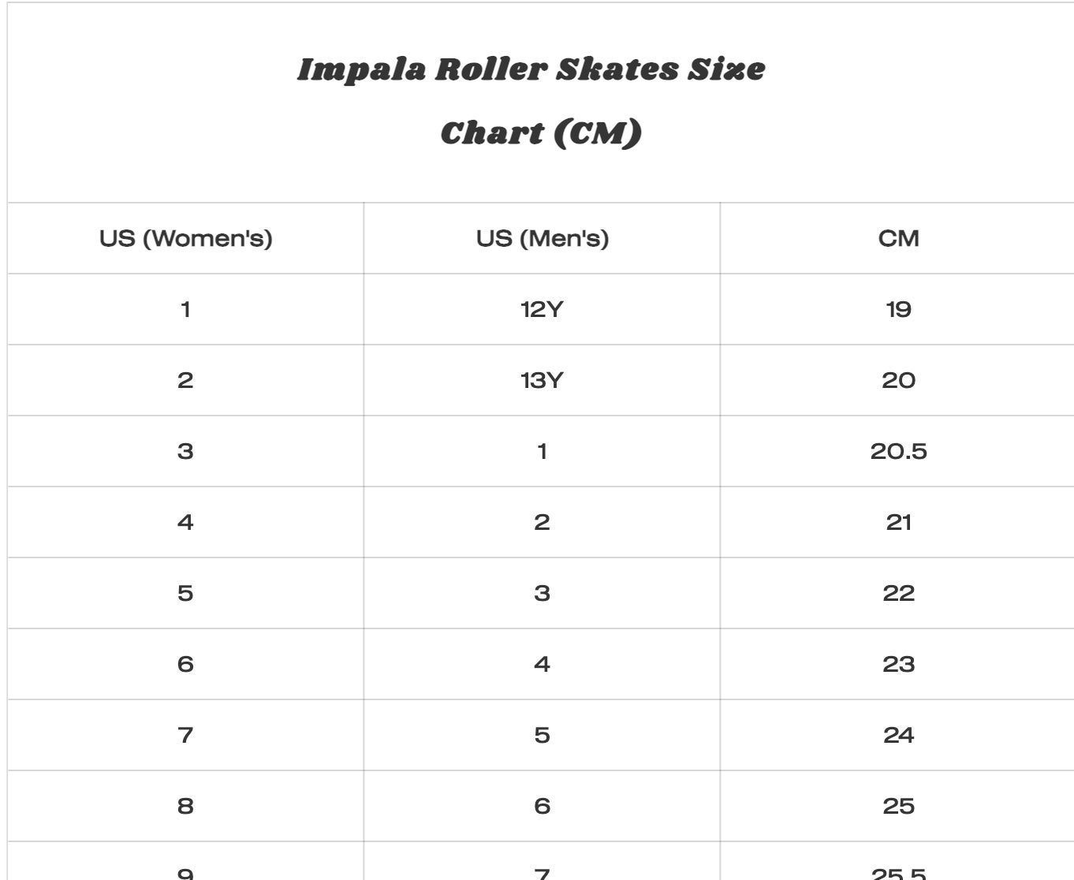Click women's size 7 cell

pos(186,735)
